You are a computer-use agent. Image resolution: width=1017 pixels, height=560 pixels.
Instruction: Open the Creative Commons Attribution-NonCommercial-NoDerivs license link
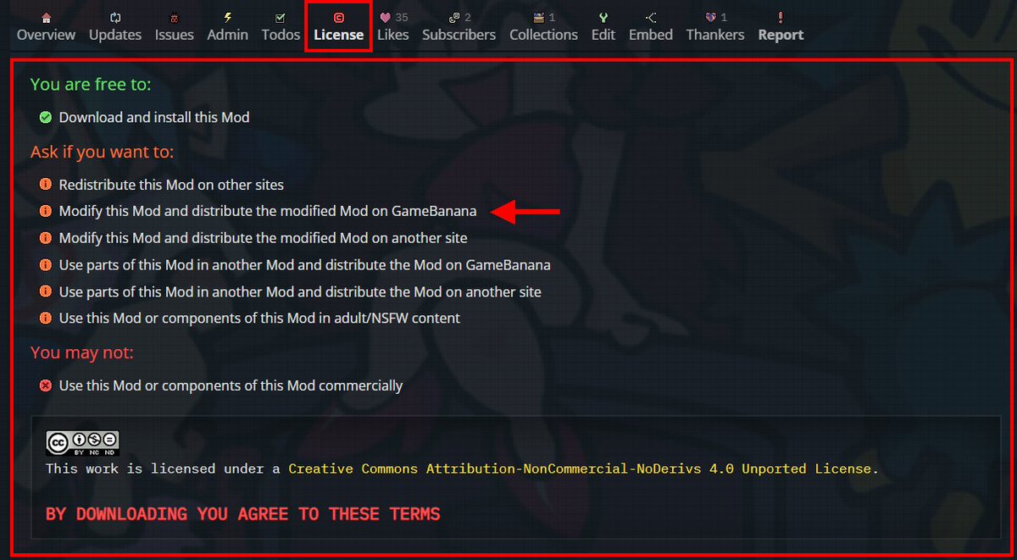(580, 469)
